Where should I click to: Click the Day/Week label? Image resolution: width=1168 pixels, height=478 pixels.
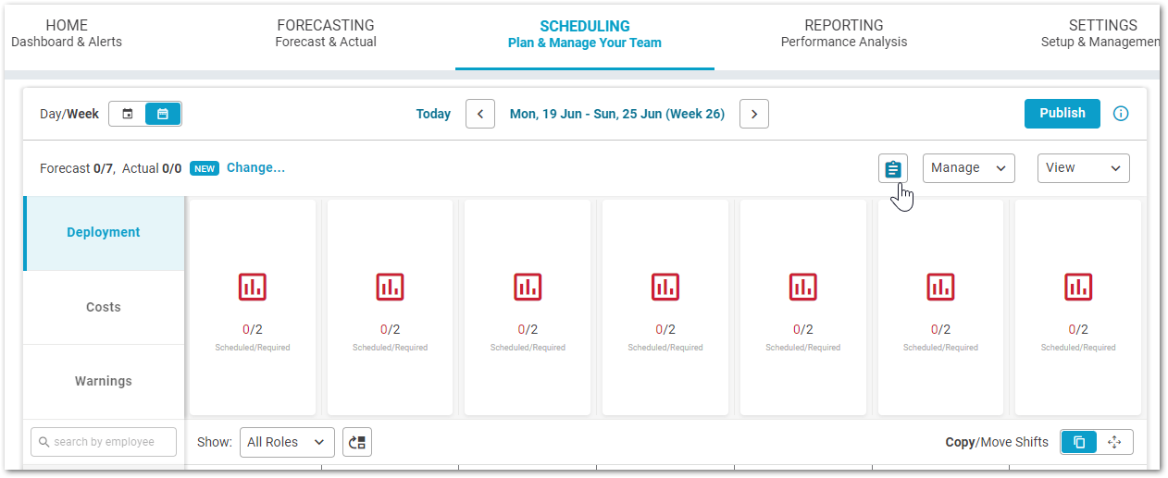[x=69, y=114]
